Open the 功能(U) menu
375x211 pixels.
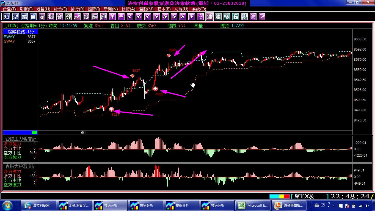coord(181,9)
